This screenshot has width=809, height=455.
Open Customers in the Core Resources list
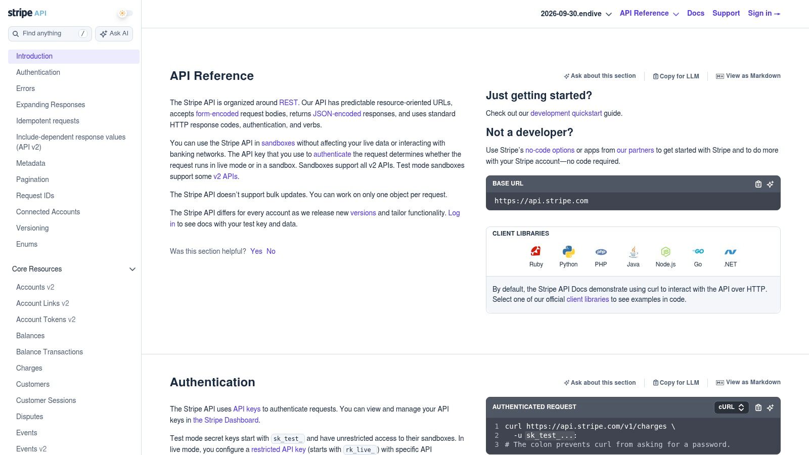click(x=33, y=384)
